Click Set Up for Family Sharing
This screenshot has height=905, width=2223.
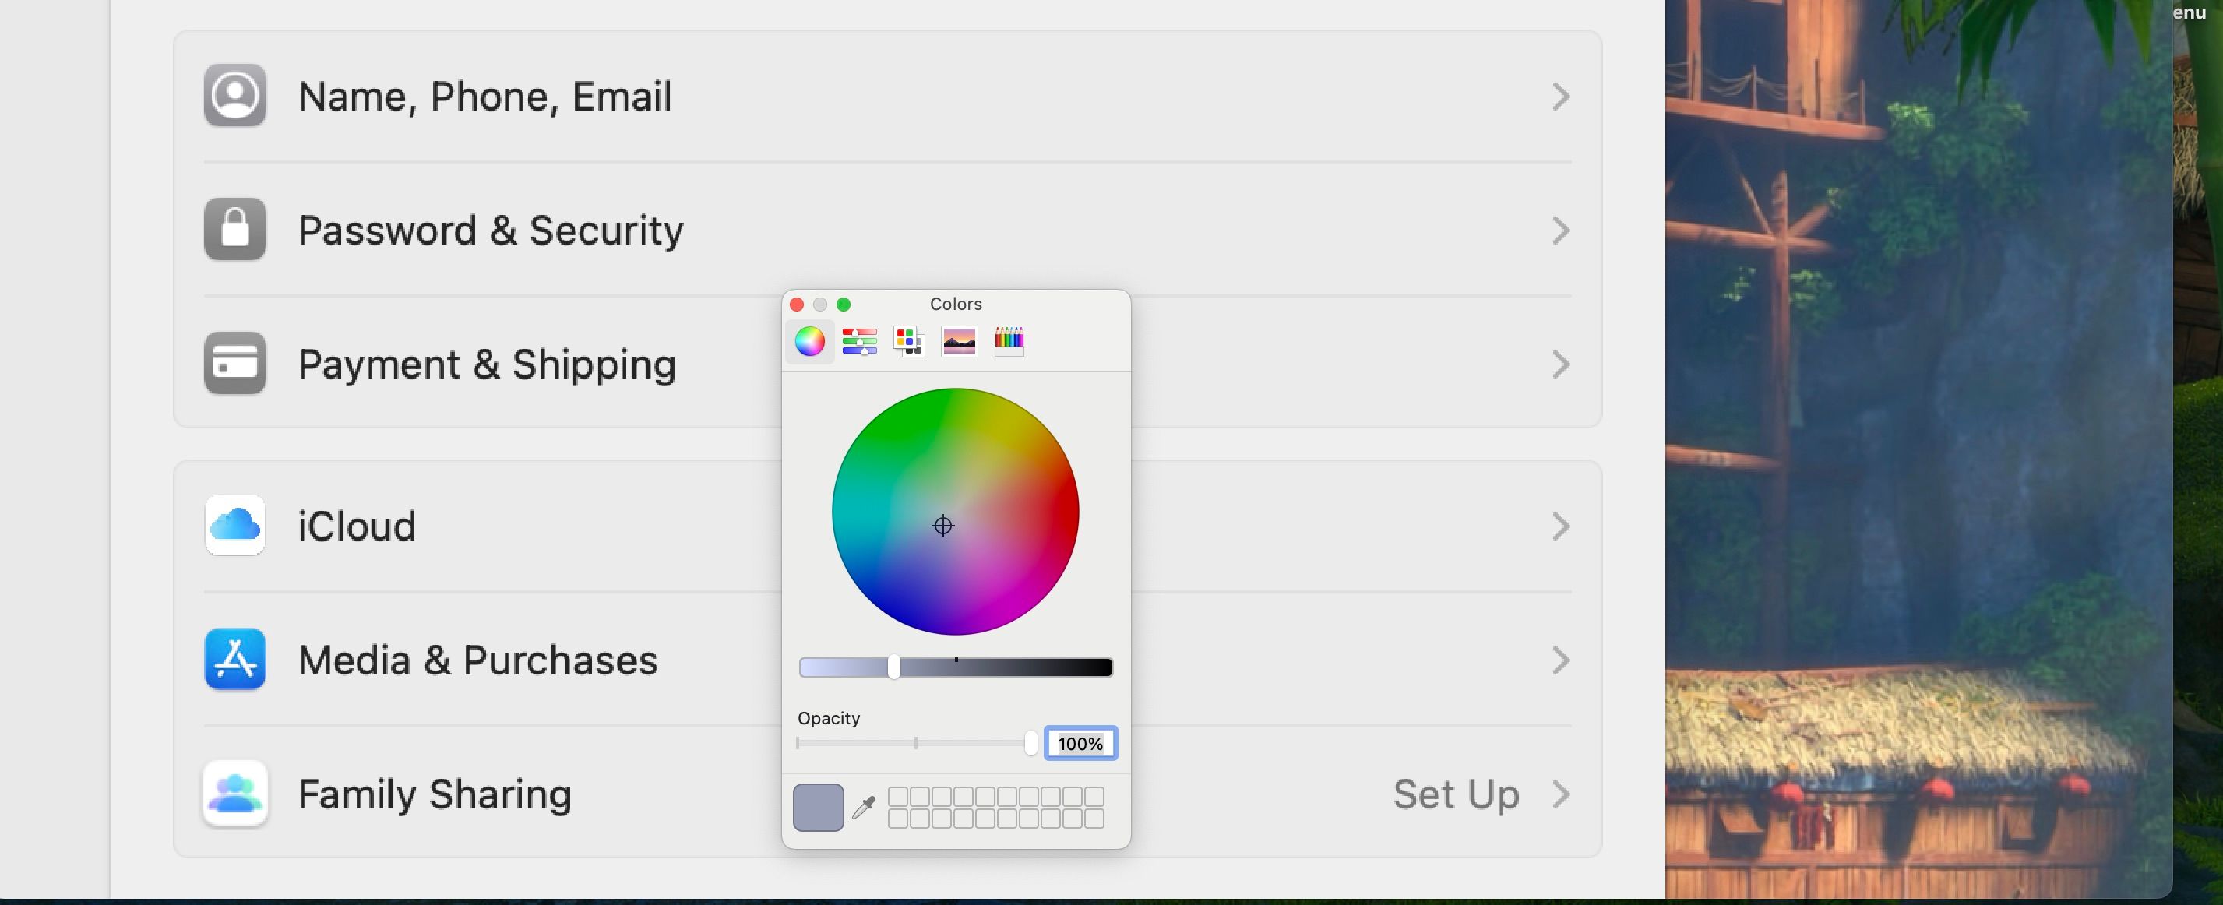[1456, 794]
